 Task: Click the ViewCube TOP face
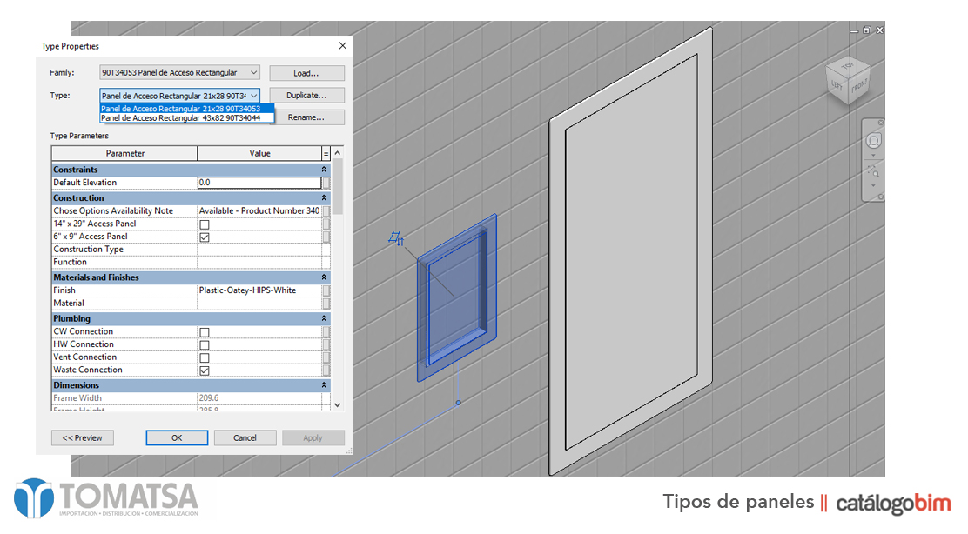(848, 67)
